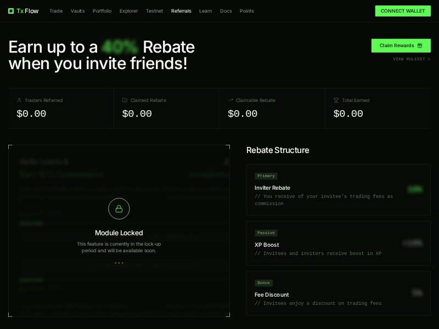The height and width of the screenshot is (329, 439).
Task: Select the XP Boost card
Action: pyautogui.click(x=338, y=243)
